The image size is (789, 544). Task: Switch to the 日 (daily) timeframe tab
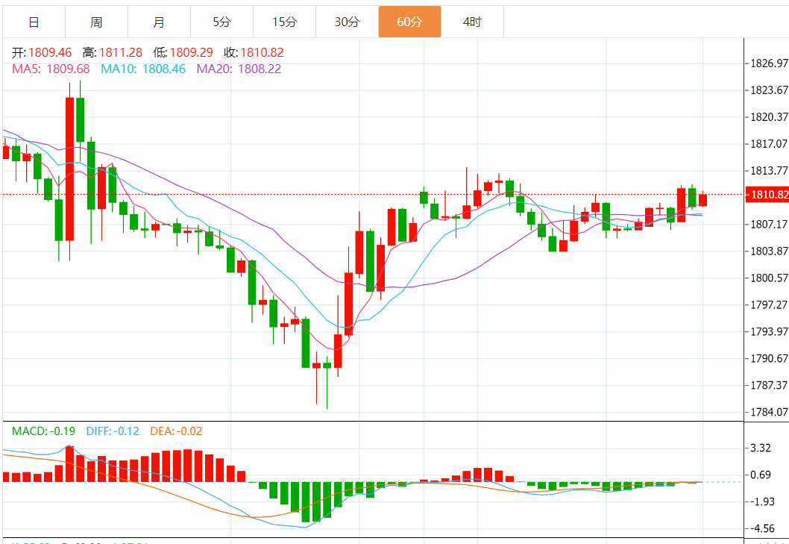pos(34,22)
